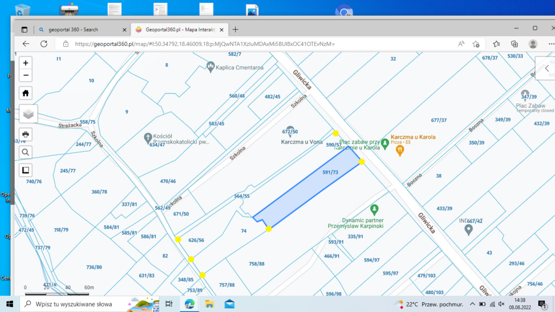Focus the address bar URL field

click(204, 44)
